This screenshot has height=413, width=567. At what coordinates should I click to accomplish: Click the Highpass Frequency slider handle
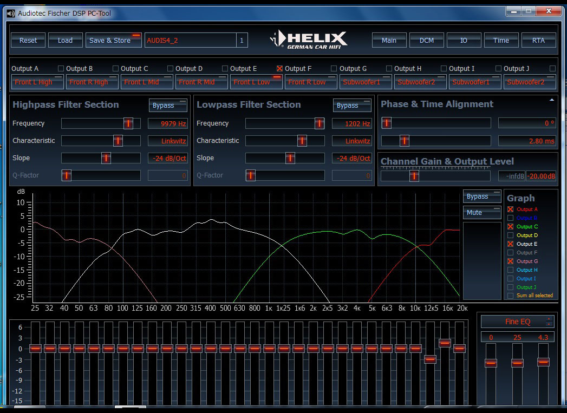[128, 123]
